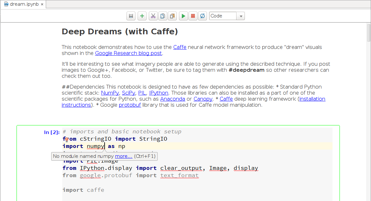Image resolution: width=371 pixels, height=201 pixels.
Task: Follow the installation instructions link
Action: coord(312,99)
